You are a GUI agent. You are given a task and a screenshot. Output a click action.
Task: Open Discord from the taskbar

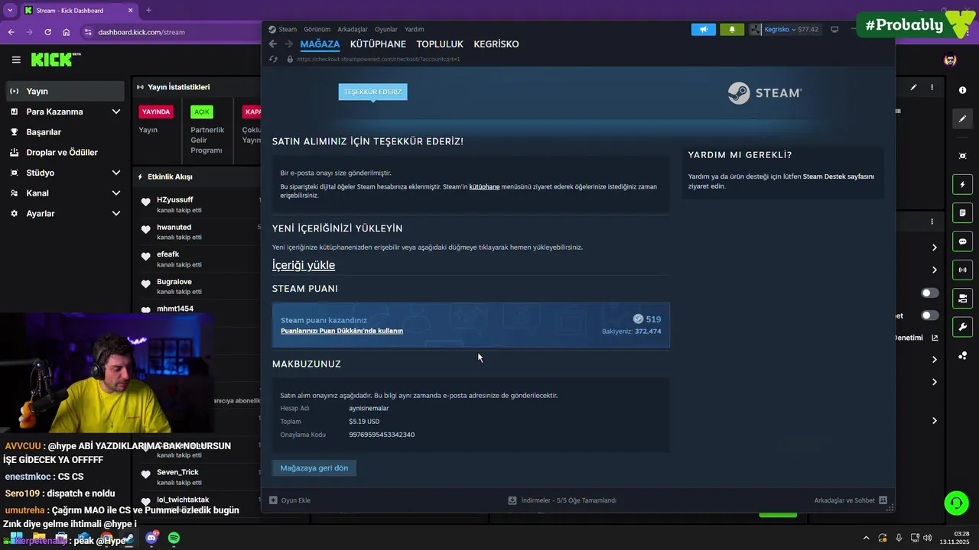pos(151,538)
